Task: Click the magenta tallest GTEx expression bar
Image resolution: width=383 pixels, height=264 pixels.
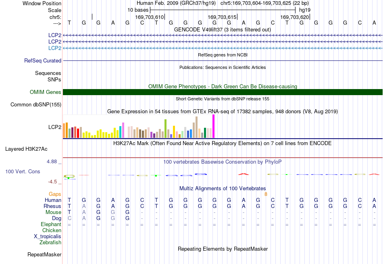Action: pos(214,126)
